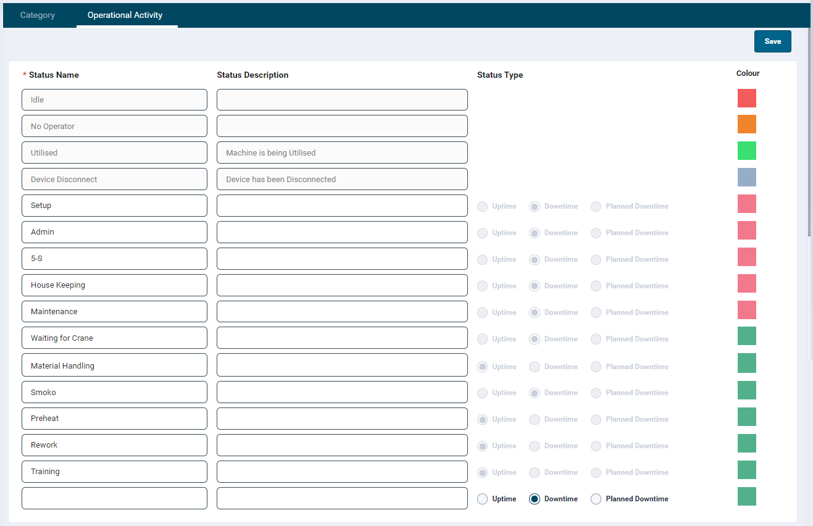Click the empty Status Name field in last row
The width and height of the screenshot is (813, 526).
click(114, 498)
